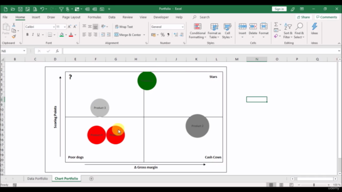
Task: Expand the Merge & Center dropdown arrow
Action: click(144, 35)
